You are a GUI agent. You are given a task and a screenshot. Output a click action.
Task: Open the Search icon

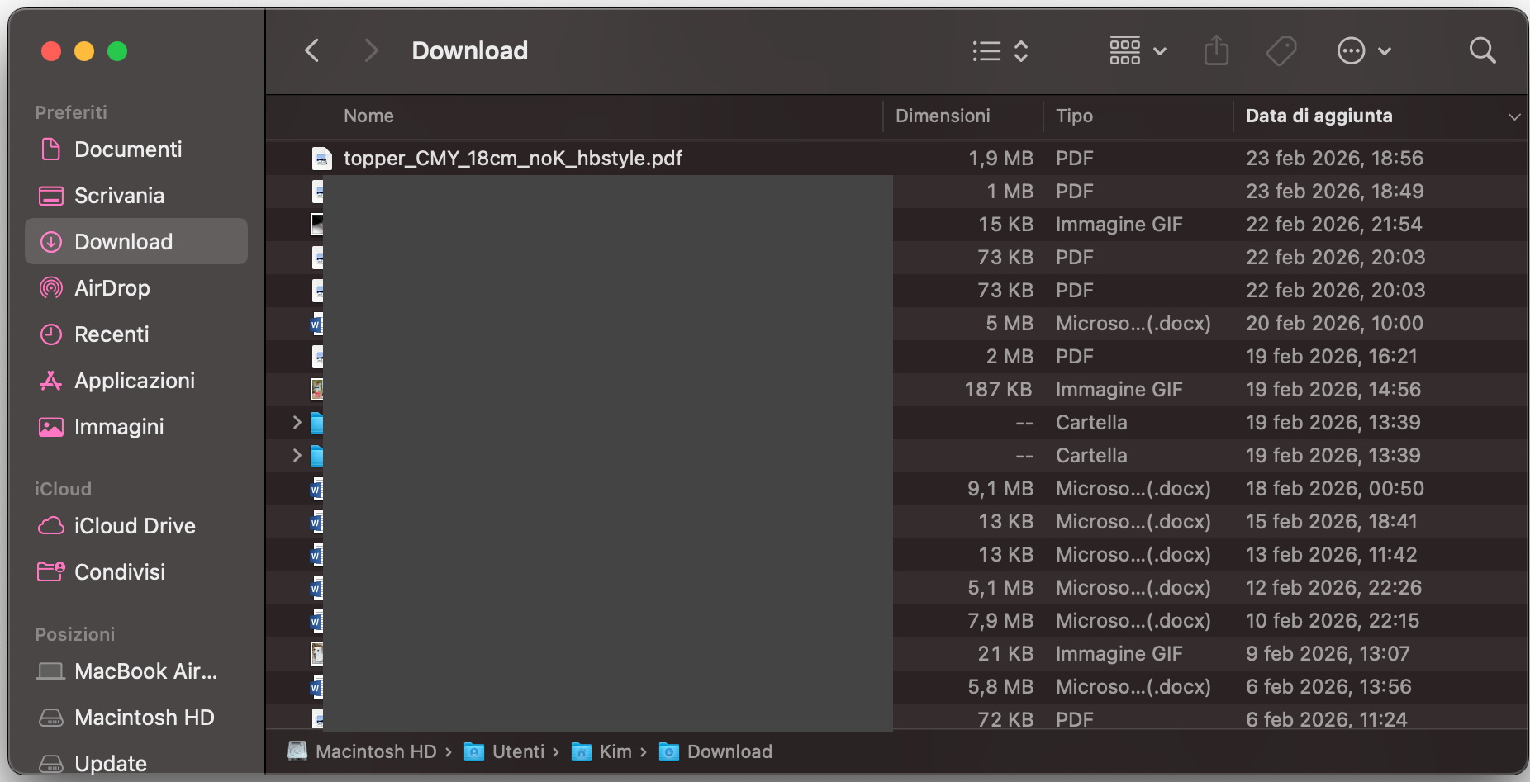pos(1482,50)
